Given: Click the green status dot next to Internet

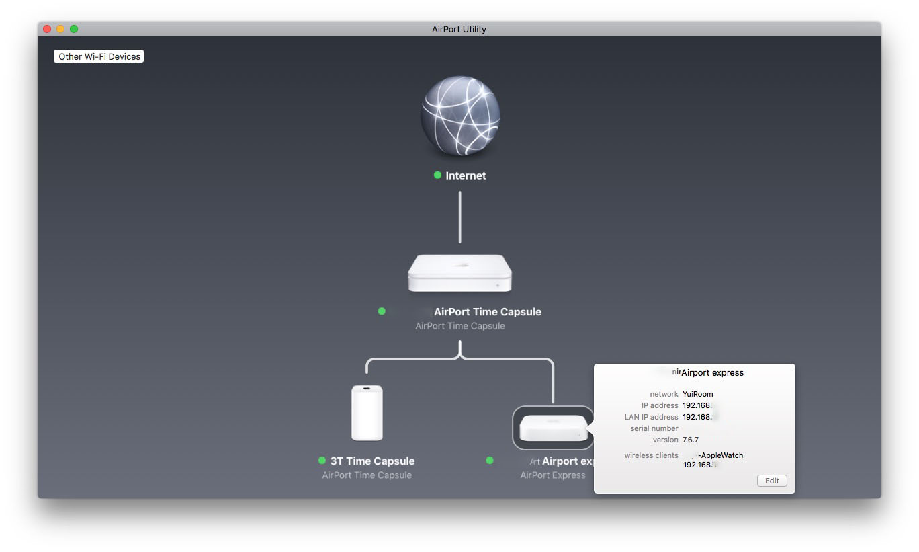Looking at the screenshot, I should 437,175.
